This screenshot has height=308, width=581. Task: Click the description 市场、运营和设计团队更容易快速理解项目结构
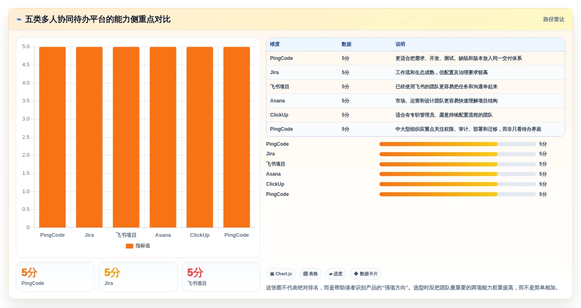[447, 101]
